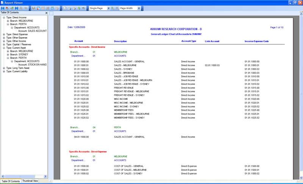The image size is (303, 184).
Task: Expand Branch: MELBOURNE under Direct Income
Action: coord(8,21)
